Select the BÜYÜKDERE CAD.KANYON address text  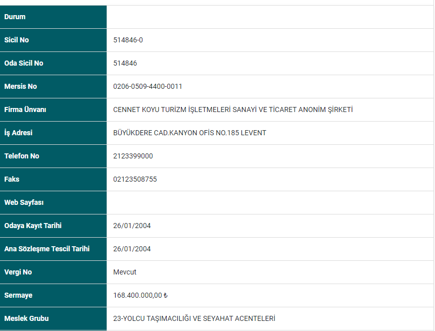pos(190,133)
